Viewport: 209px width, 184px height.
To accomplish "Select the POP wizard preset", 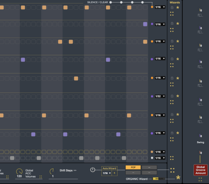I will (133, 167).
